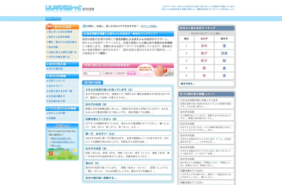This screenshot has width=282, height=185.
Task: Select the 女の子 radio button
Action: [116, 73]
